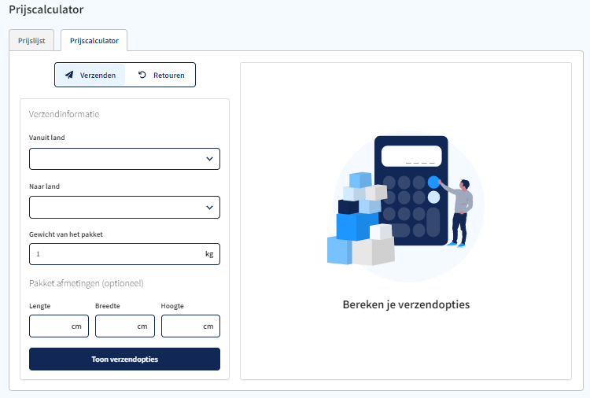Open the Vanuit land dropdown
The image size is (590, 398).
124,159
